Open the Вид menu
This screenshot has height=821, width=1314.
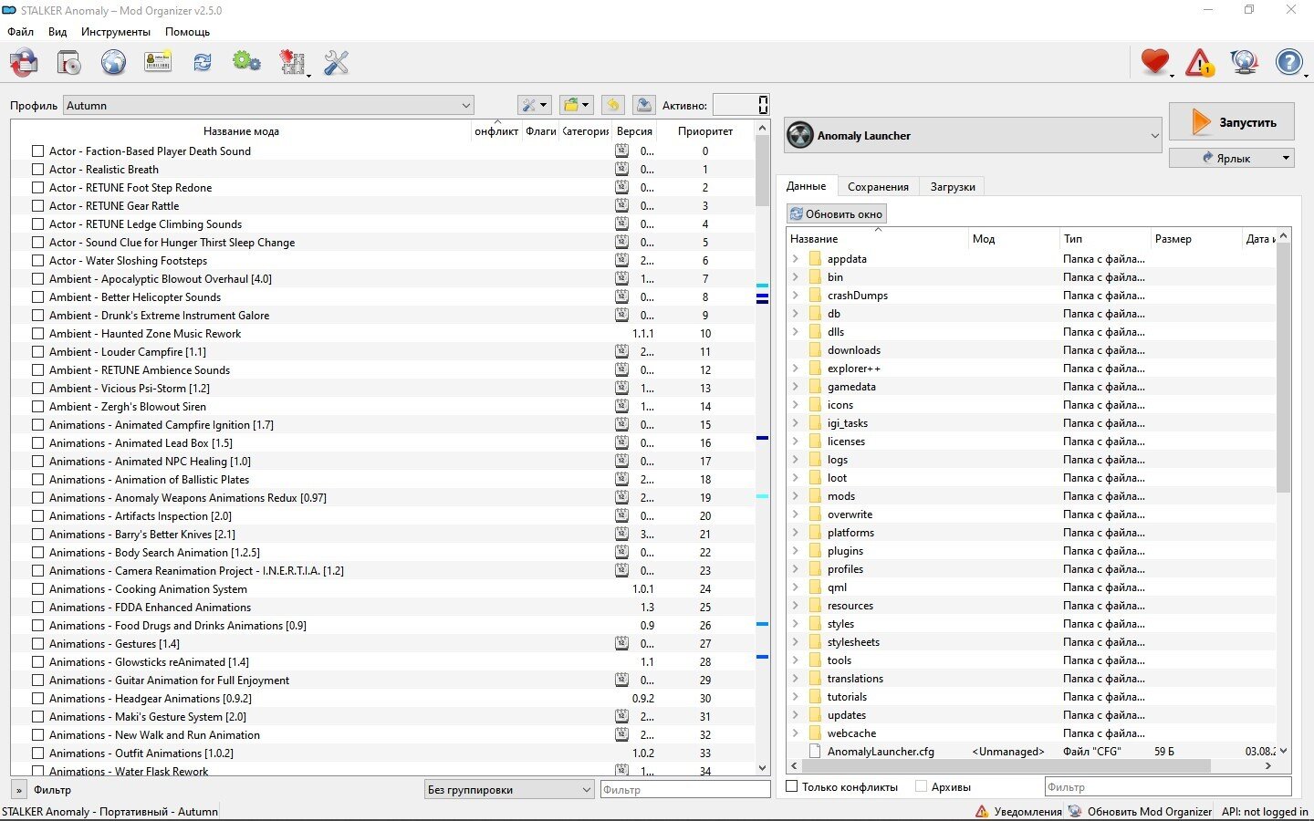[57, 31]
